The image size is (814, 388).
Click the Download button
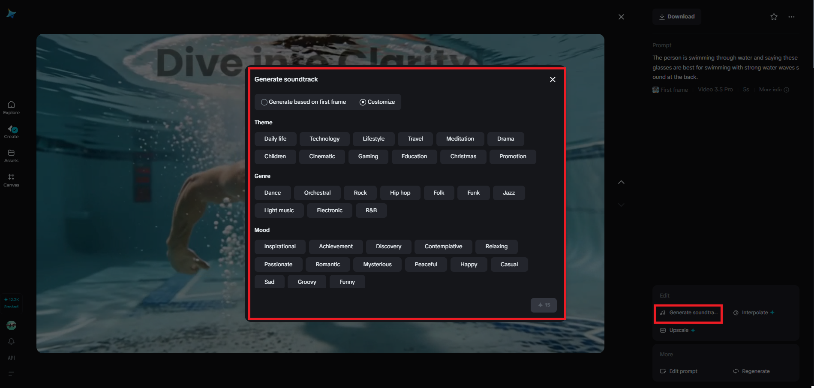(x=677, y=16)
